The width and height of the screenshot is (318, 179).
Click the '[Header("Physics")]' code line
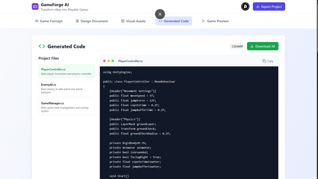click(x=125, y=119)
